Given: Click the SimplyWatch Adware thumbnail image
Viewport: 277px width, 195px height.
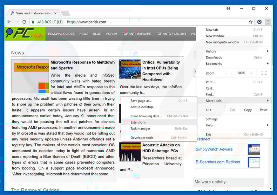Looking at the screenshot, I should [254, 149].
